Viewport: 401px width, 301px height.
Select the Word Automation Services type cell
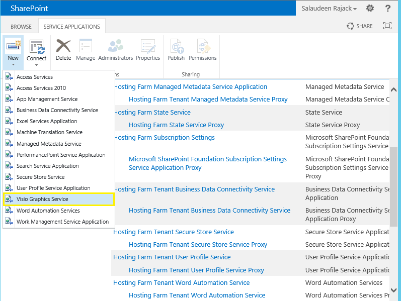click(x=344, y=282)
